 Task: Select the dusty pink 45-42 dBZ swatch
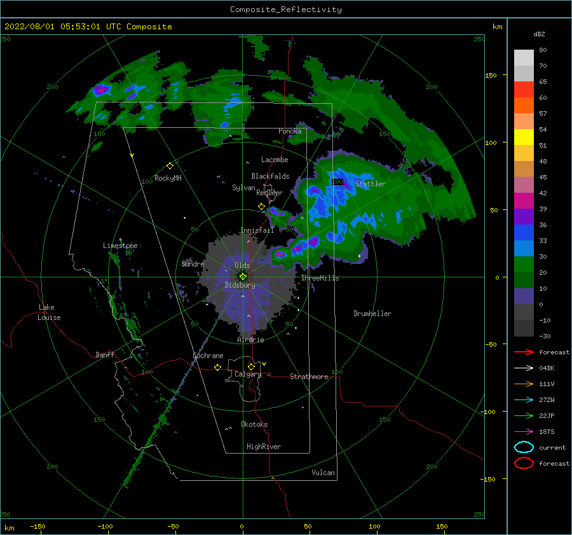click(524, 184)
